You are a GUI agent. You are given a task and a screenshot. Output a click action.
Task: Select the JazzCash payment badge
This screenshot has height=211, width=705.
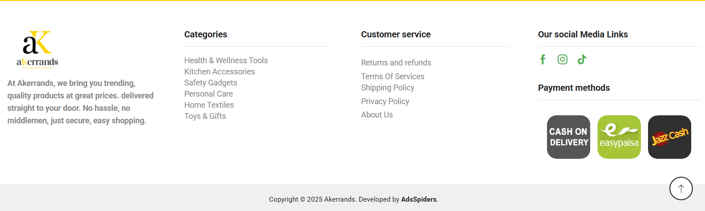pos(669,137)
